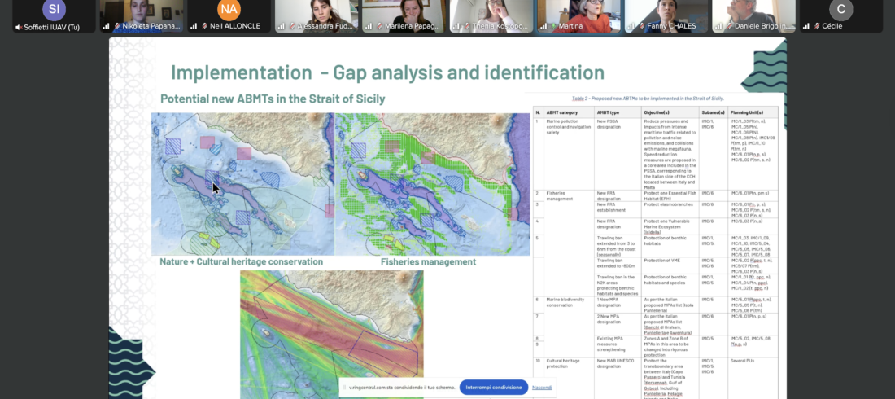The height and width of the screenshot is (399, 895).
Task: Click signal strength icon beside Daniele Brigolin
Action: [720, 27]
